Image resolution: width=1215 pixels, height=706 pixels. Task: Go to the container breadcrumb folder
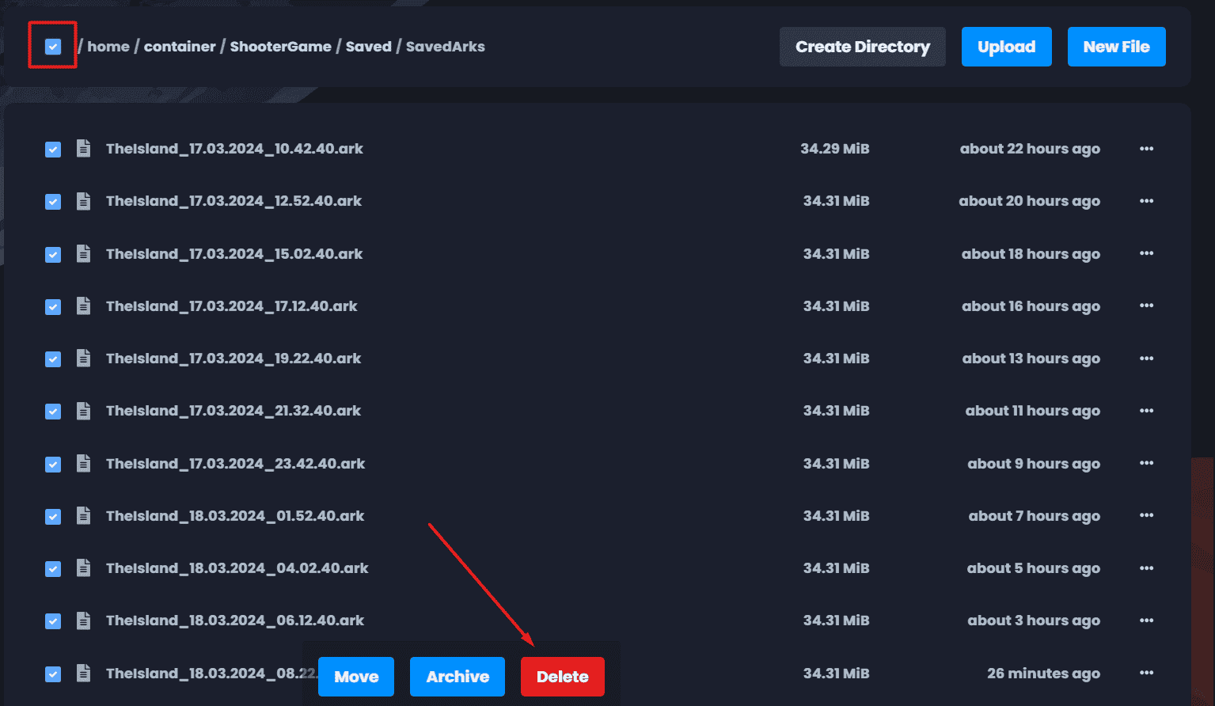click(180, 47)
